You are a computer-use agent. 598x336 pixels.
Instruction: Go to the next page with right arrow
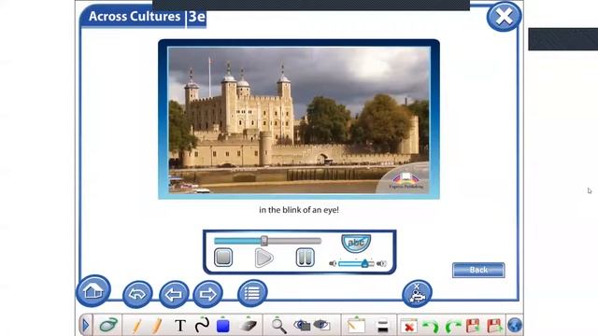click(x=208, y=294)
